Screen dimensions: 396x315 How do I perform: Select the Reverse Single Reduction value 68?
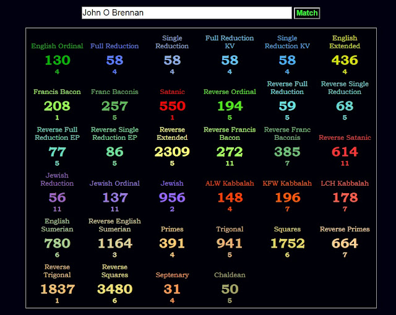pyautogui.click(x=345, y=106)
